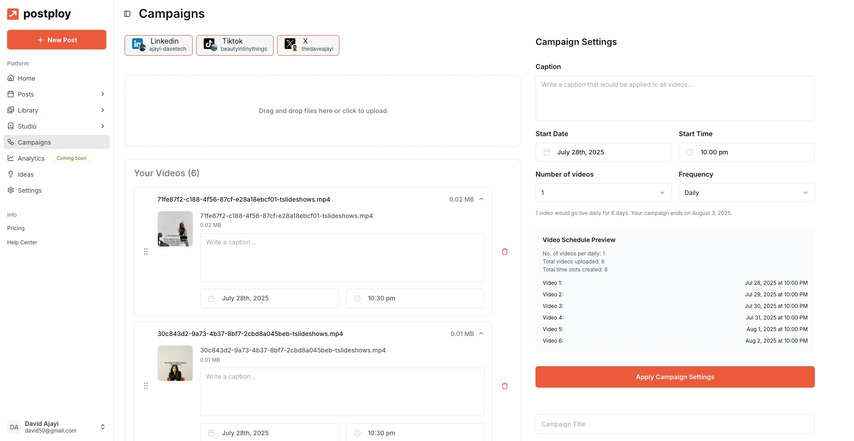Click the postploy logo icon
The height and width of the screenshot is (441, 854).
[x=12, y=14]
